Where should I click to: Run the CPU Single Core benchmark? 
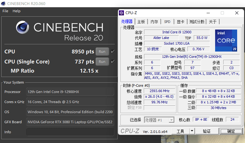pyautogui.click(x=102, y=62)
